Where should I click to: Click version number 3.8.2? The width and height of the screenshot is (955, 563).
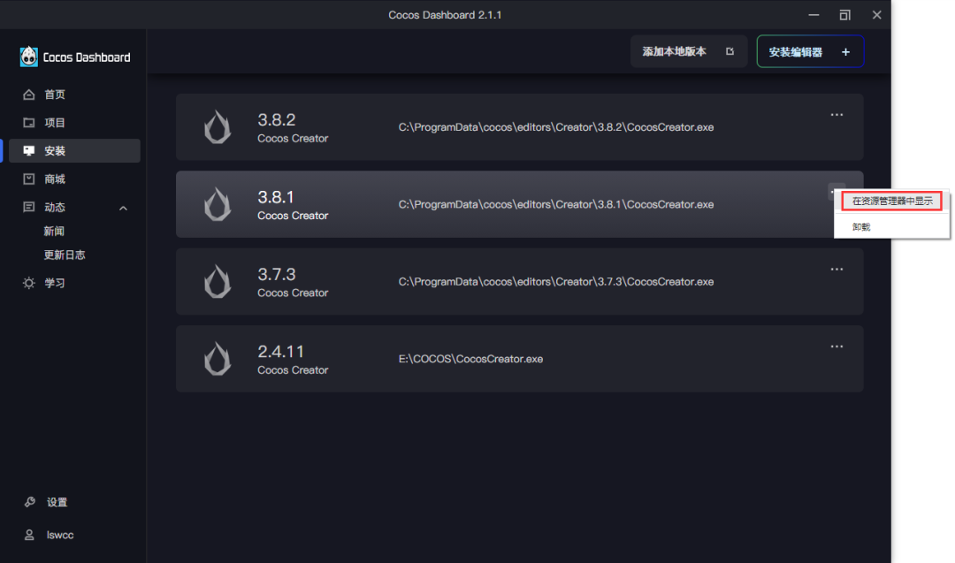[277, 119]
